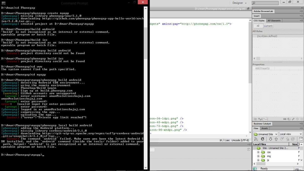304x171 pixels.
Task: Click the Edit Rule pencil icon
Action: point(293,119)
